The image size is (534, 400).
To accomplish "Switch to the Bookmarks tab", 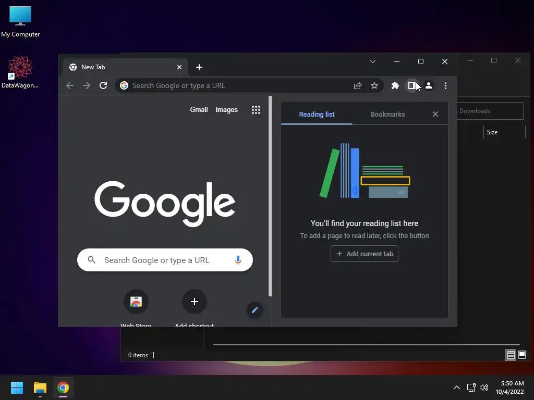I will 387,114.
